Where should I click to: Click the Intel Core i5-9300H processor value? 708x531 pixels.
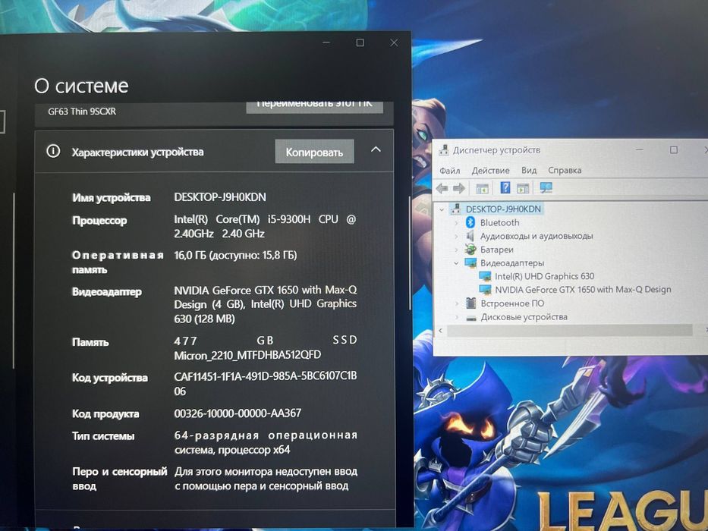coord(265,226)
